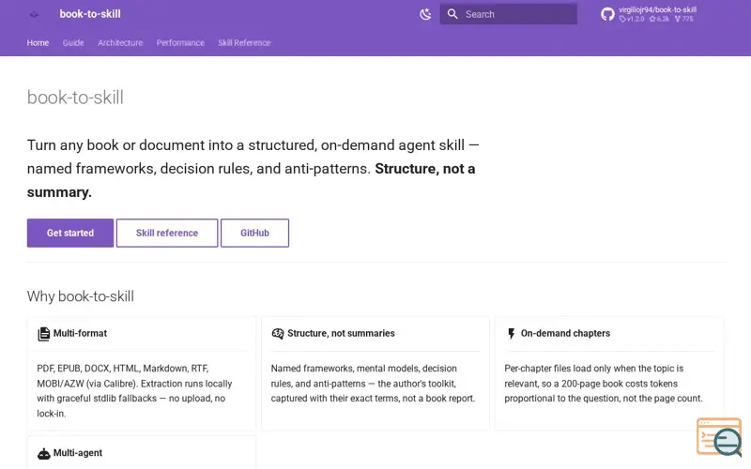The width and height of the screenshot is (751, 469).
Task: Click the Get started button
Action: click(x=70, y=233)
